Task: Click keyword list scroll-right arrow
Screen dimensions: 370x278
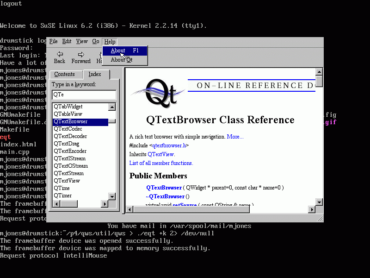Action: (x=105, y=204)
